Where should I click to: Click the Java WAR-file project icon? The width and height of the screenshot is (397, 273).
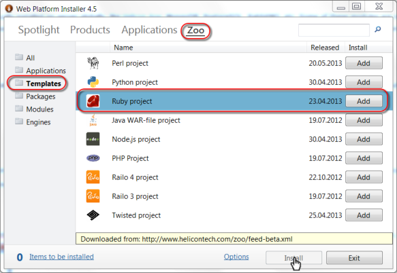click(x=93, y=120)
